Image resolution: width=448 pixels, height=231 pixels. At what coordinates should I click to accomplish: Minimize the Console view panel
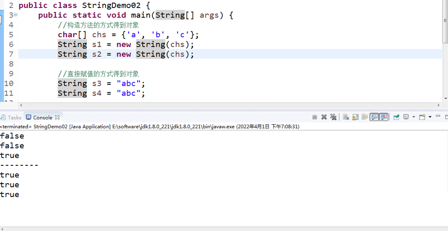click(438, 116)
